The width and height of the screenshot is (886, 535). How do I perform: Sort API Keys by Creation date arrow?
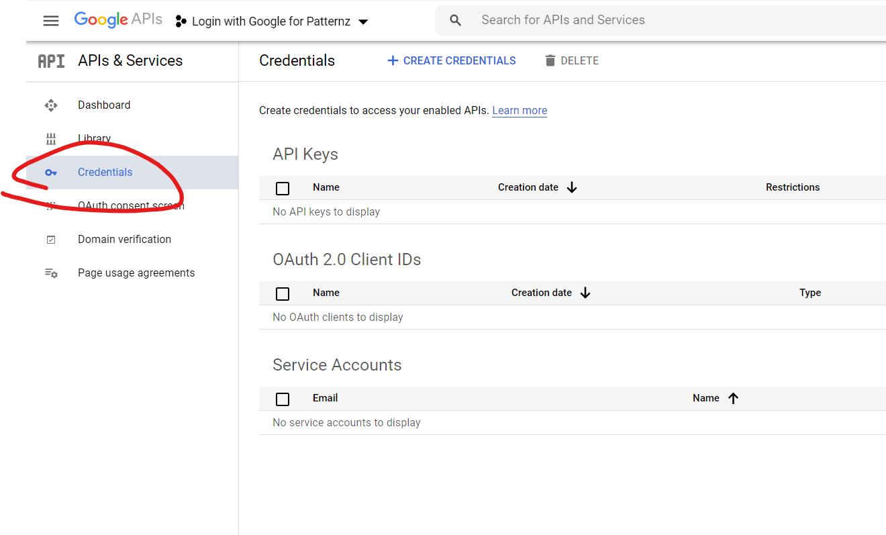(x=572, y=188)
